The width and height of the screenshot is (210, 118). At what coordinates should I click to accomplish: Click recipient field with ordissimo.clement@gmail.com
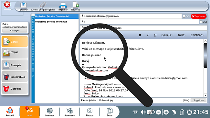tap(131, 16)
